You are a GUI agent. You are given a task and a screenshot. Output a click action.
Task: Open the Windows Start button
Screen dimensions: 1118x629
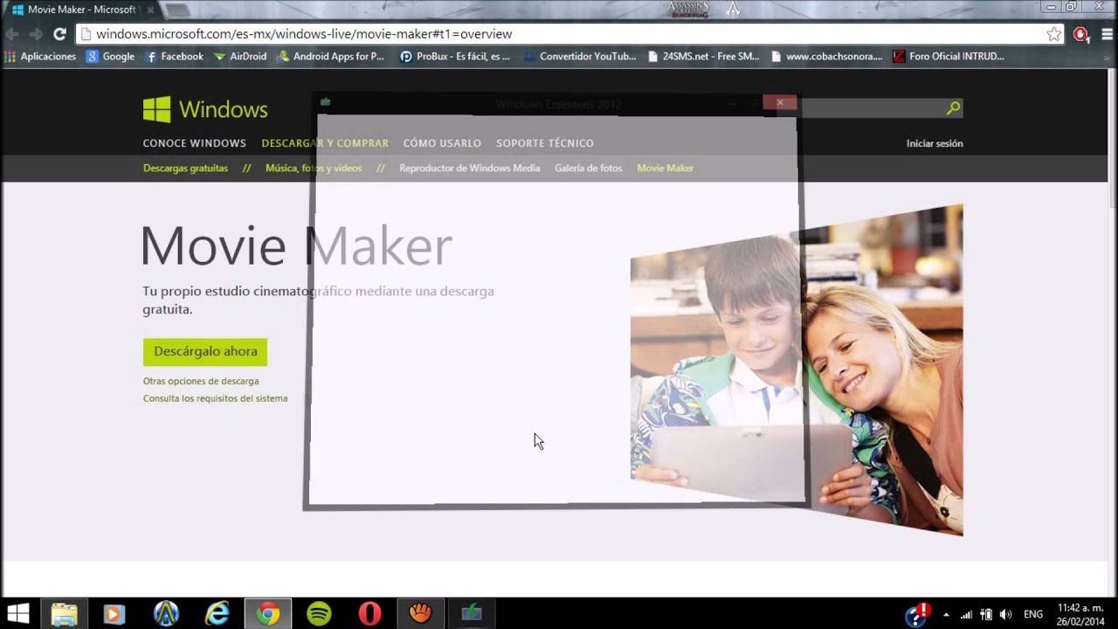(18, 613)
